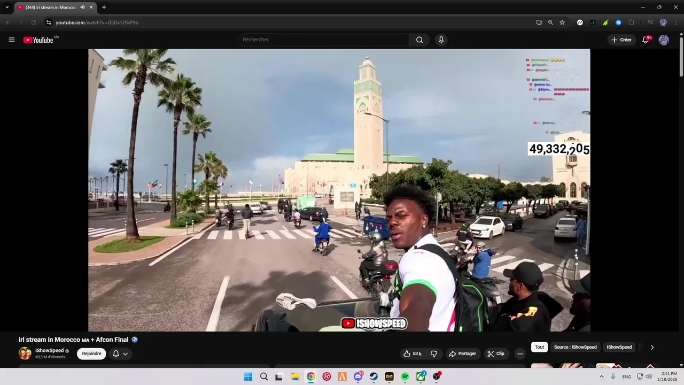Open the ENG language switcher
This screenshot has width=684, height=385.
626,376
